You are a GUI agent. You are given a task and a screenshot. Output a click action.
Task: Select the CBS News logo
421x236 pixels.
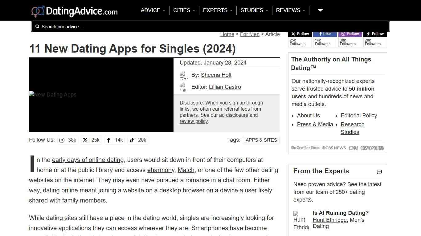[x=334, y=148]
